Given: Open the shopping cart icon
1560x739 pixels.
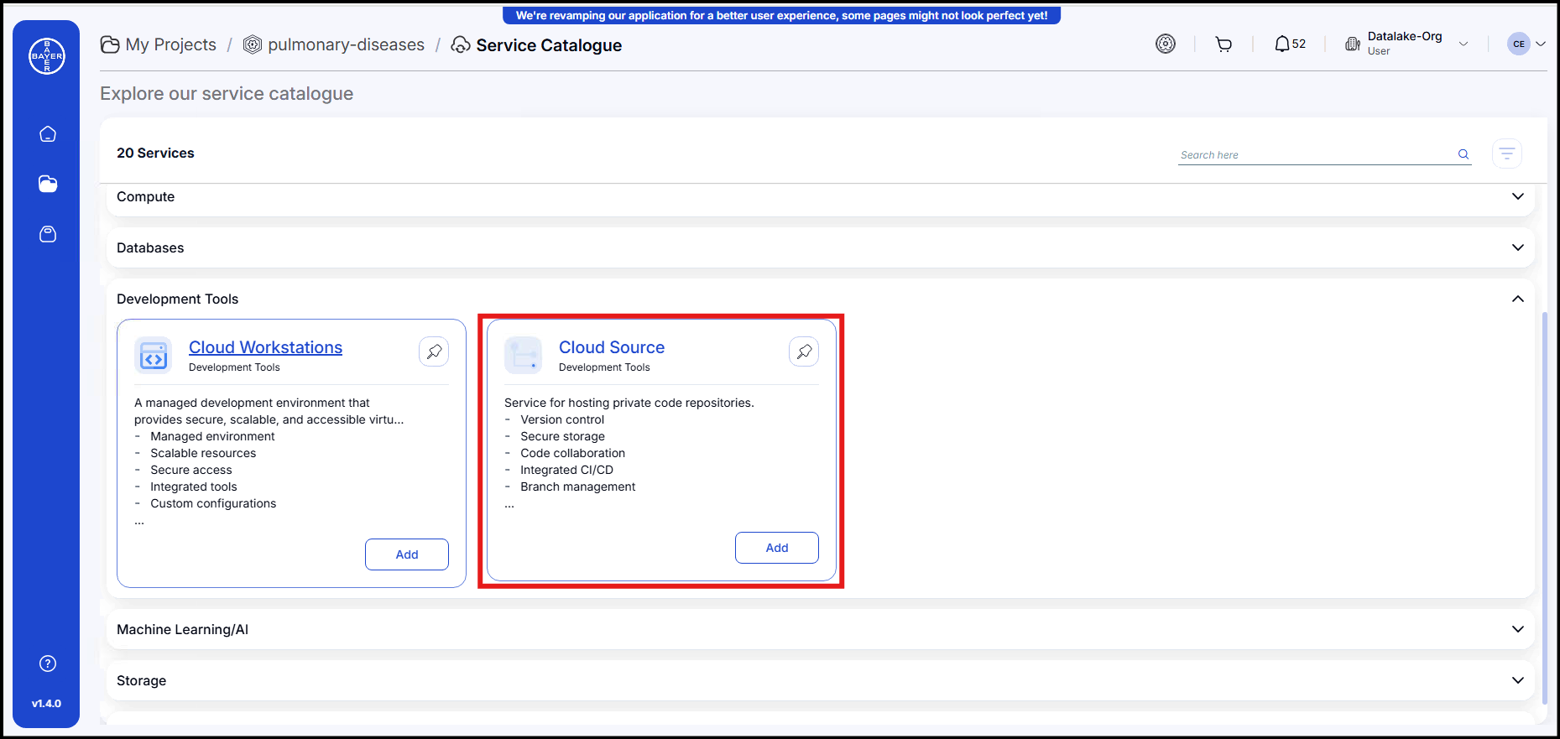Looking at the screenshot, I should coord(1223,44).
